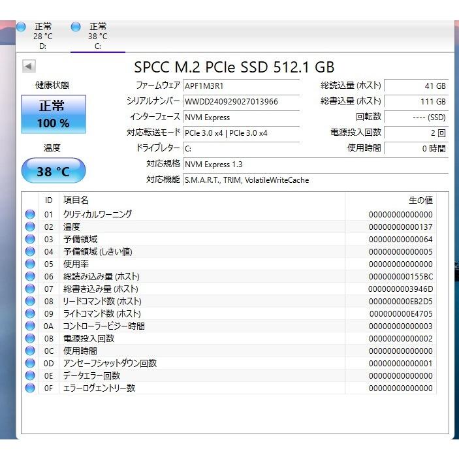Click the drive letter field C:
This screenshot has width=459, height=459.
(241, 149)
